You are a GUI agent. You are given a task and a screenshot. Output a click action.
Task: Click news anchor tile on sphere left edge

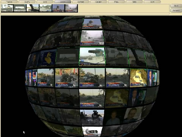[31, 78]
